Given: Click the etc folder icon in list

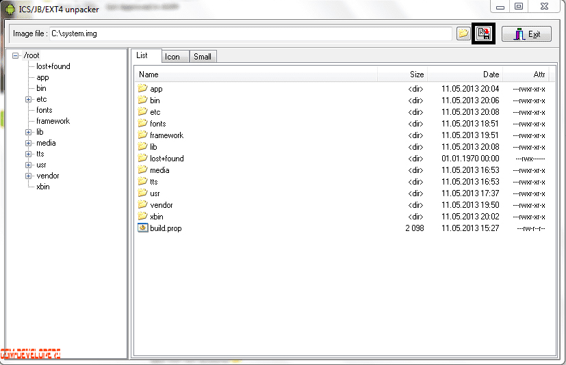Looking at the screenshot, I should pos(142,111).
